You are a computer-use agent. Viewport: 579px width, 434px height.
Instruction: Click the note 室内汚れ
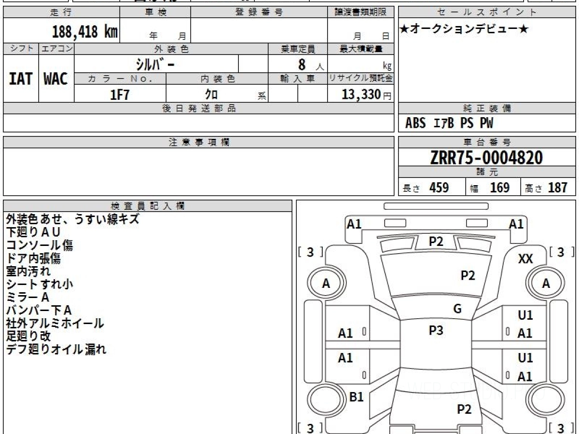click(28, 271)
